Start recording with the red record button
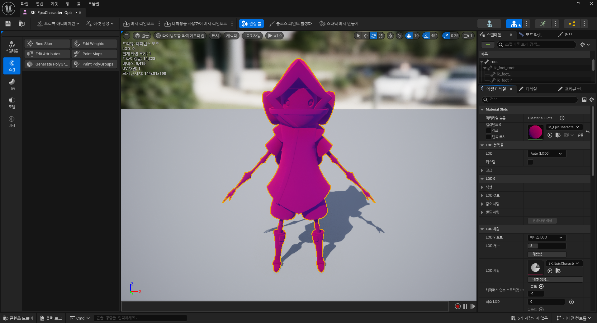This screenshot has height=323, width=597. pos(457,306)
